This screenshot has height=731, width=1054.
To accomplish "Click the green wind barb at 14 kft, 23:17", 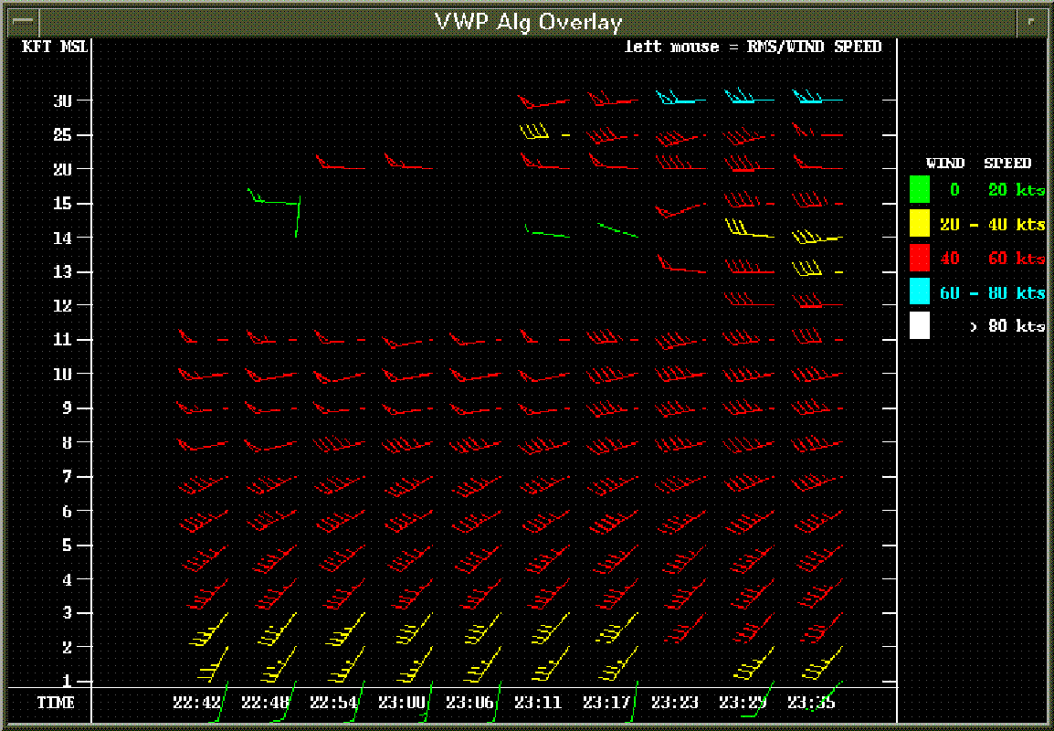I will [617, 229].
